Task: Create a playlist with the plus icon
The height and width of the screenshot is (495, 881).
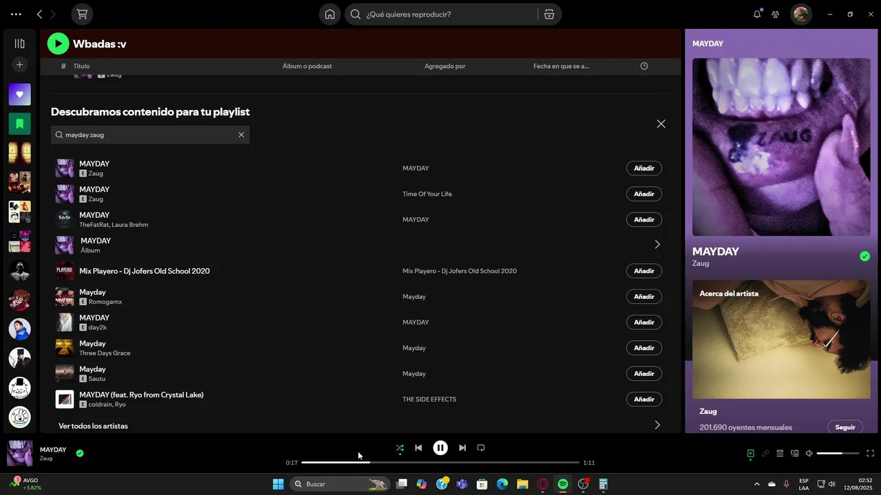Action: [x=19, y=65]
